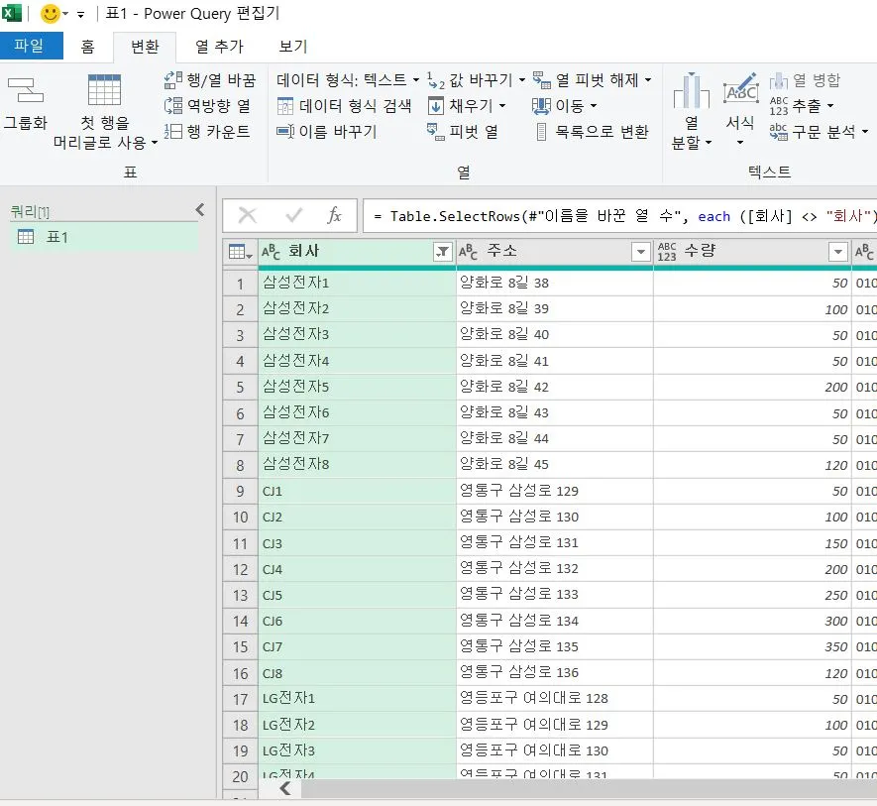Click cell CJ8

(357, 673)
